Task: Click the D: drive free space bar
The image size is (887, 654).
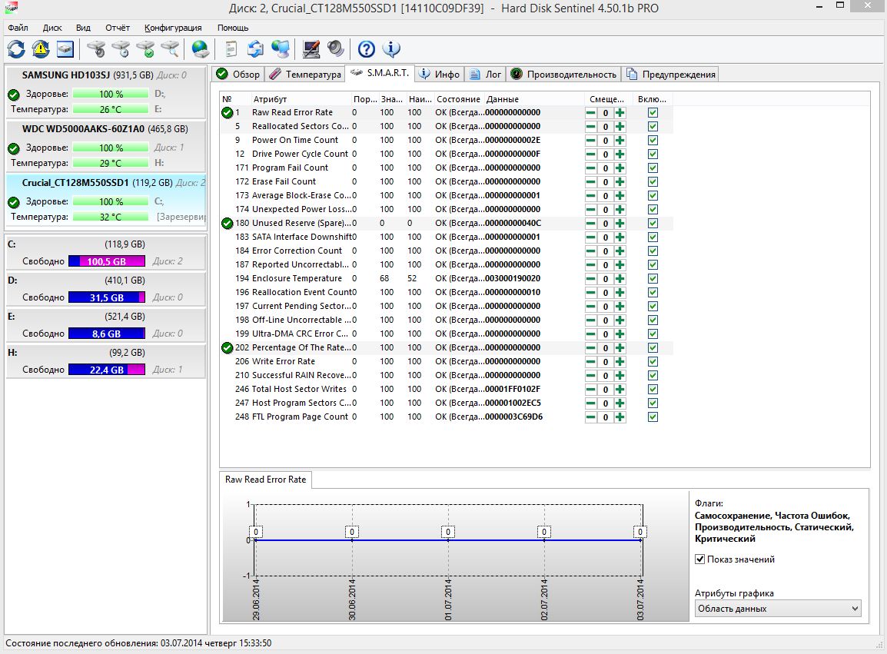Action: (107, 297)
